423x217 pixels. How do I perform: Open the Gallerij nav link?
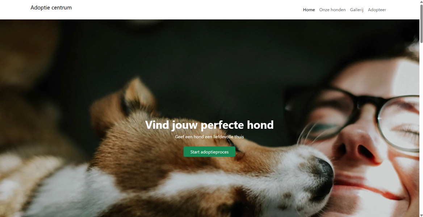[x=357, y=10]
